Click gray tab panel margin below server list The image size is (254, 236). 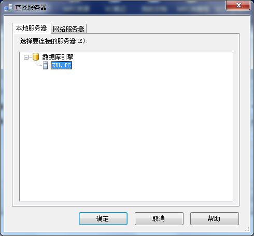click(125, 203)
